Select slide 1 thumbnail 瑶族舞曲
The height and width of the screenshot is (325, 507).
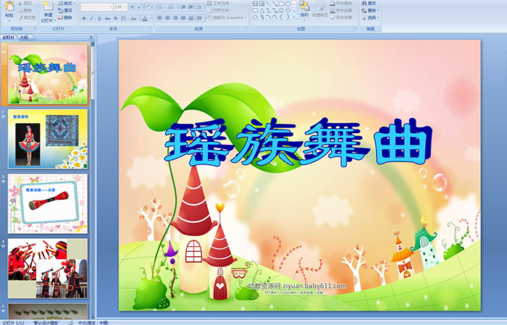48,74
